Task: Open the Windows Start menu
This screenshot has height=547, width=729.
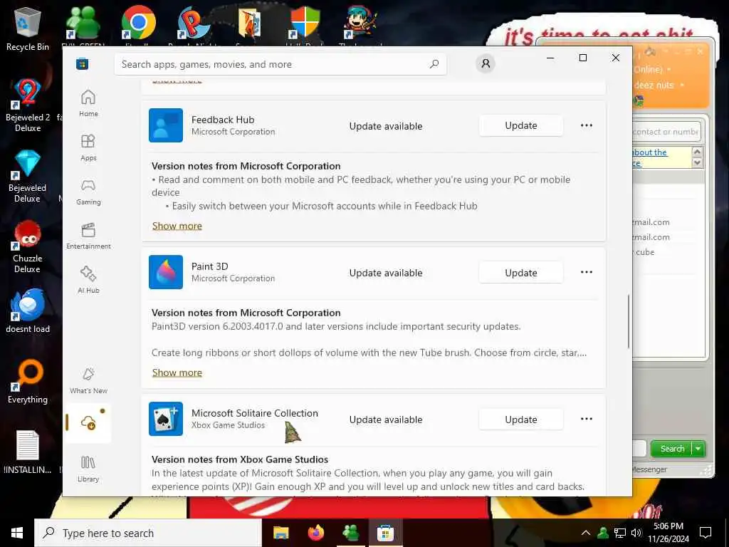Action: coord(17,533)
